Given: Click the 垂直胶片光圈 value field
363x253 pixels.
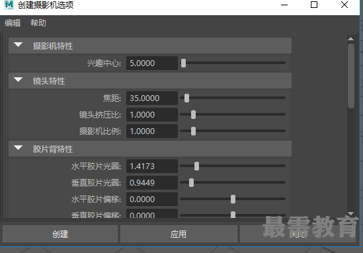Looking at the screenshot, I should (x=152, y=183).
